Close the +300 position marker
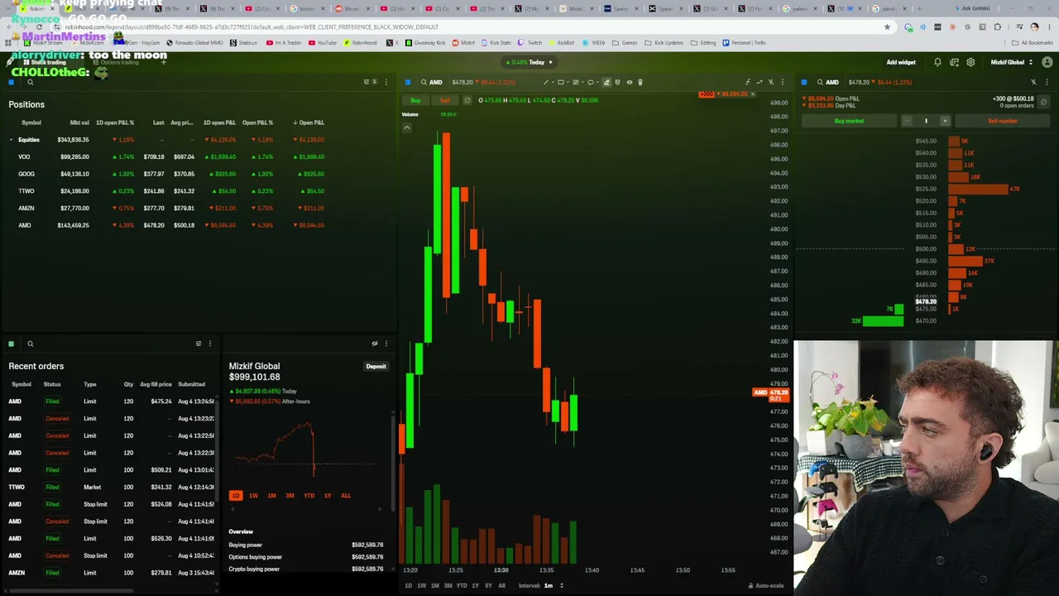This screenshot has width=1059, height=596. point(753,94)
